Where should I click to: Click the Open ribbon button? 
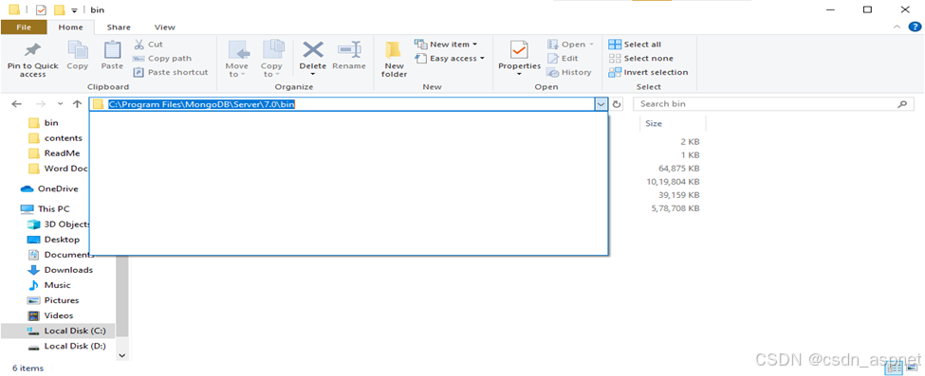point(570,45)
